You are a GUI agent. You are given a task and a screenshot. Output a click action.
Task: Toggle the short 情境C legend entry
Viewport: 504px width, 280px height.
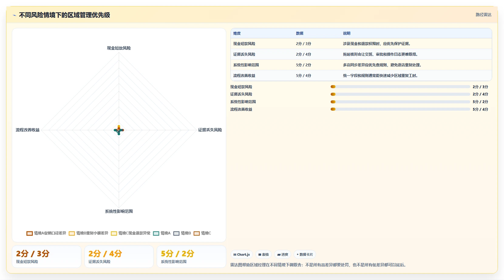click(202, 233)
